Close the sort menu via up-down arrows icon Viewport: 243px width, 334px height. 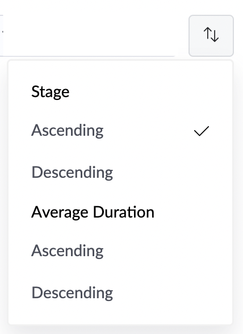(x=211, y=36)
